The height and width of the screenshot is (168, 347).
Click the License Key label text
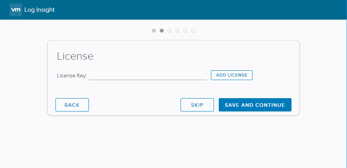click(72, 75)
